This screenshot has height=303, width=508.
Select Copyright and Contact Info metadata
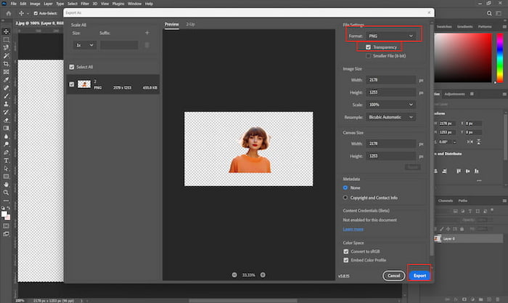pyautogui.click(x=345, y=197)
